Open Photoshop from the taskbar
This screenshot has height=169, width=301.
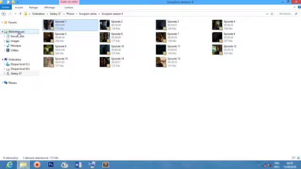51,165
